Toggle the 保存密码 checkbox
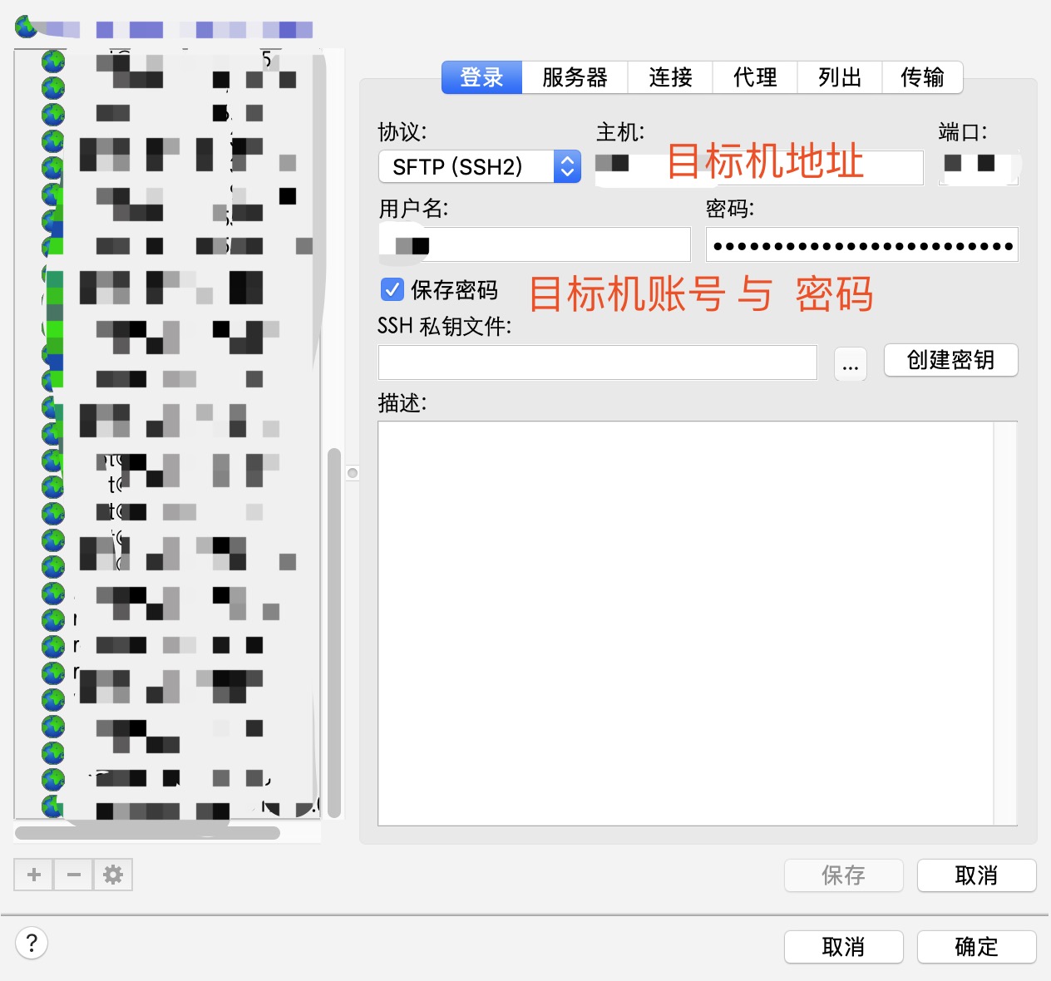 pos(392,289)
